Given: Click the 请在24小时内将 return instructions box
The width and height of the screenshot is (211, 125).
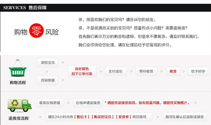Looking at the screenshot, I should 99,117.
